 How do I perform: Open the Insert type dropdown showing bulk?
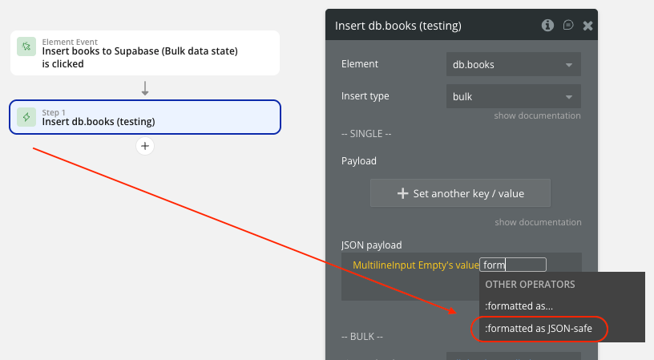point(514,96)
